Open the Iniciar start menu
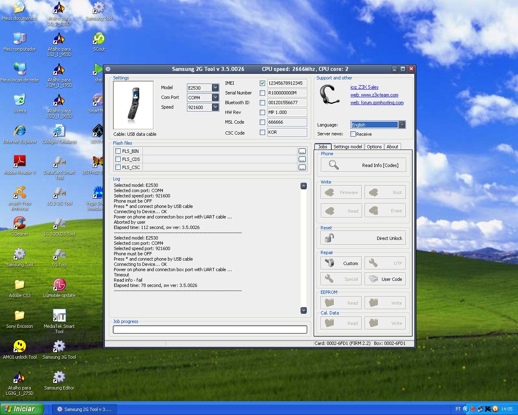 pyautogui.click(x=22, y=409)
